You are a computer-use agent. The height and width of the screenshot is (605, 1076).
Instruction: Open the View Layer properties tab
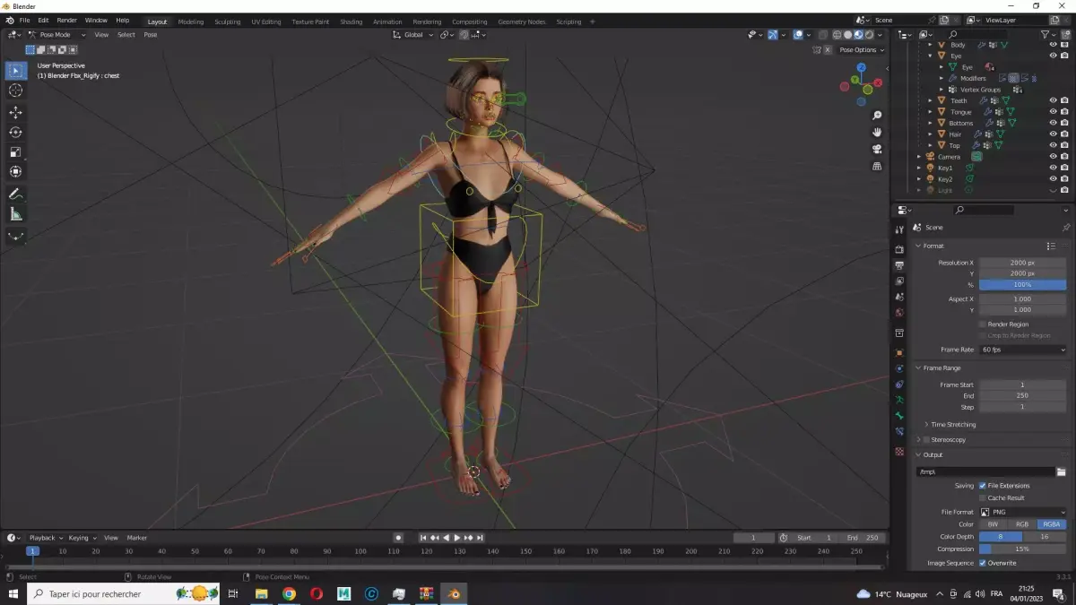point(899,281)
